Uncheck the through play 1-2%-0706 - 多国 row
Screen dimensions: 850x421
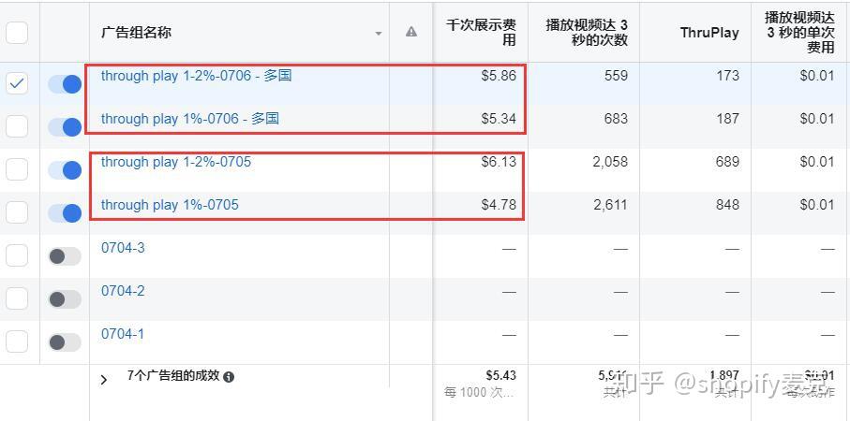point(17,83)
